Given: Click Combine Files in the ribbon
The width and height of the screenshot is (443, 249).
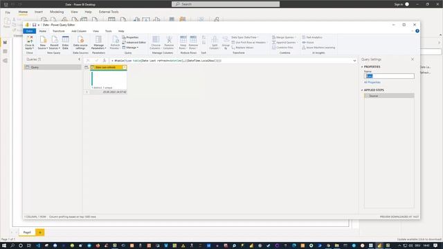Looking at the screenshot, I should click(x=282, y=48).
